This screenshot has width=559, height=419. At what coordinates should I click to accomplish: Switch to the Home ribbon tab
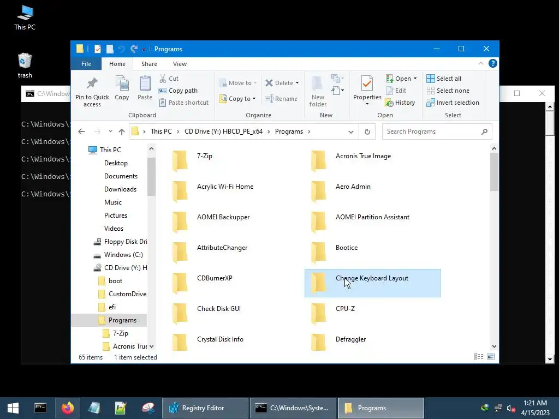click(117, 64)
